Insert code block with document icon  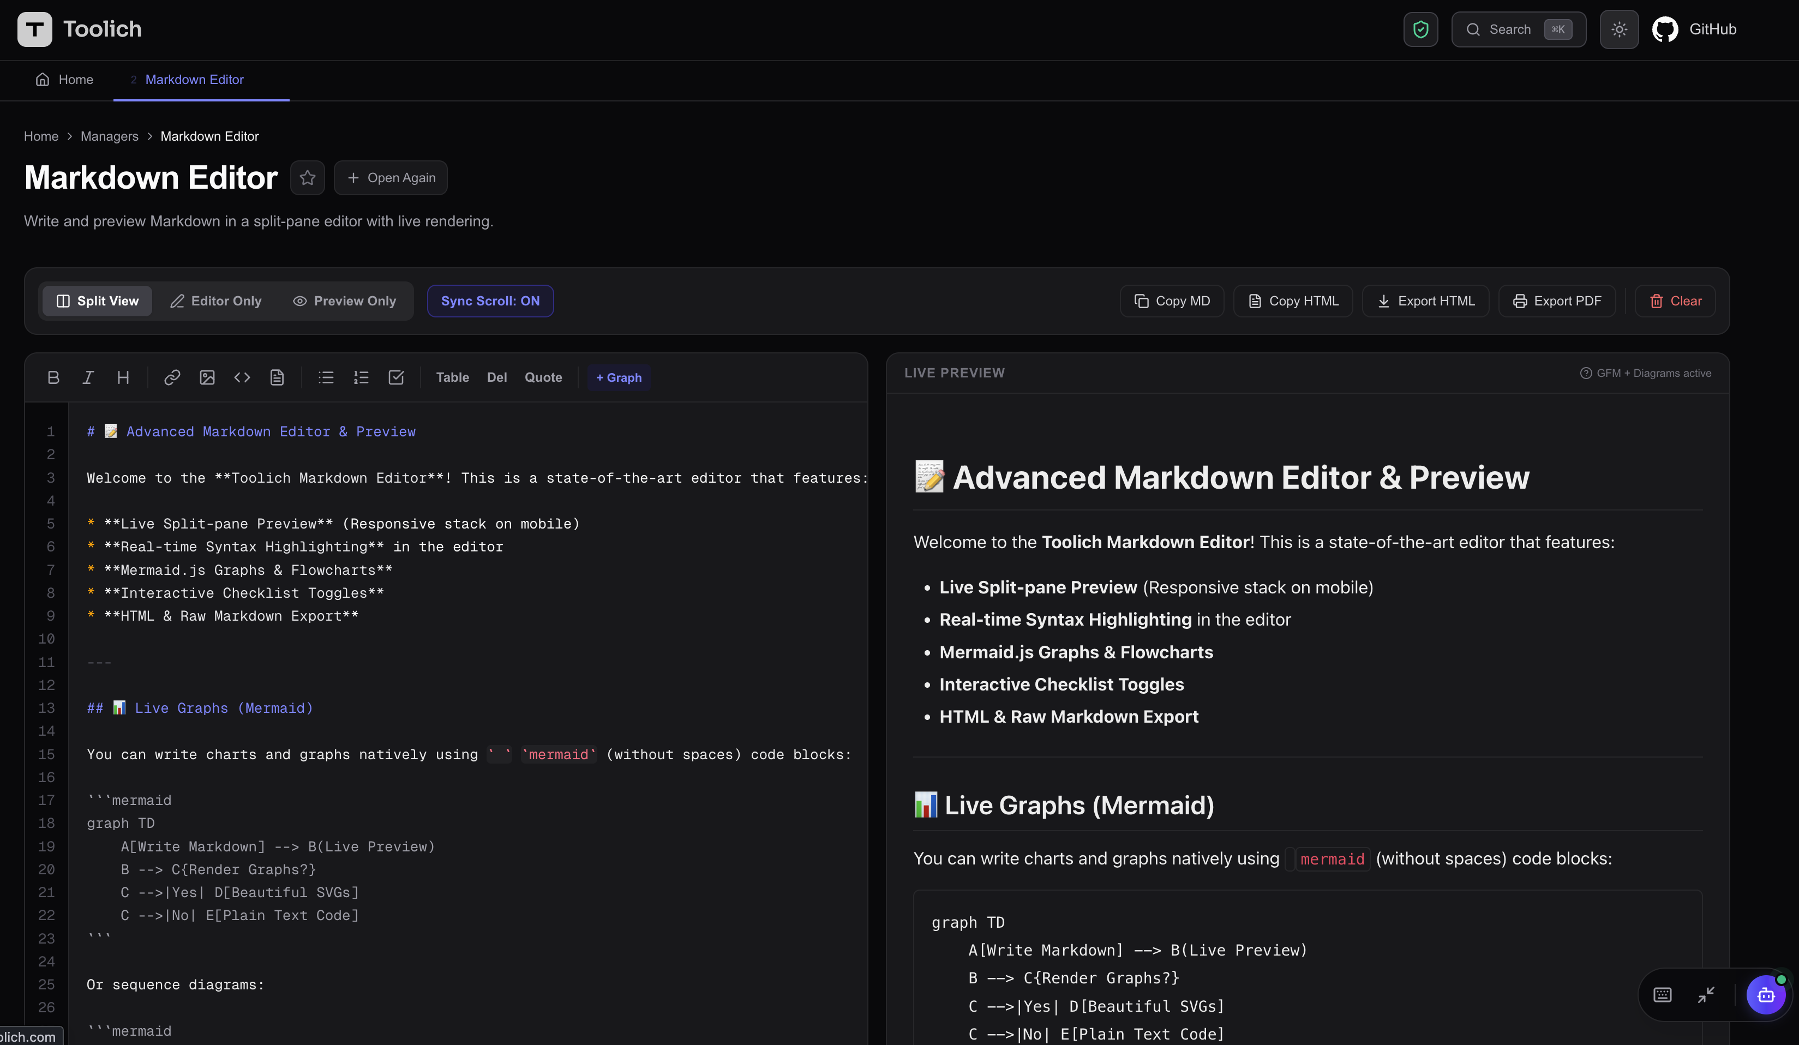(x=277, y=377)
